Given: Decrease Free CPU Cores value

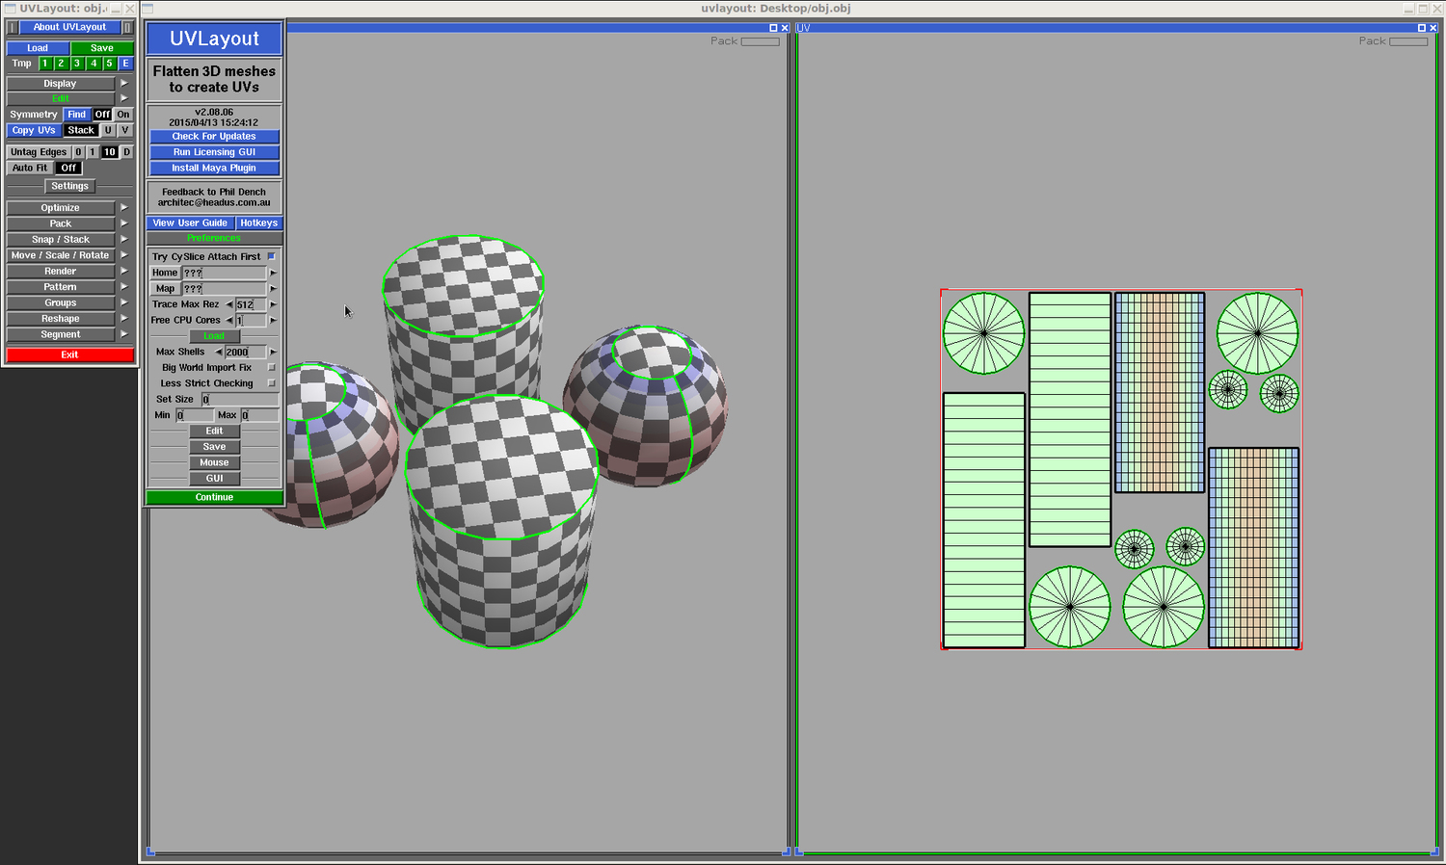Looking at the screenshot, I should point(229,320).
